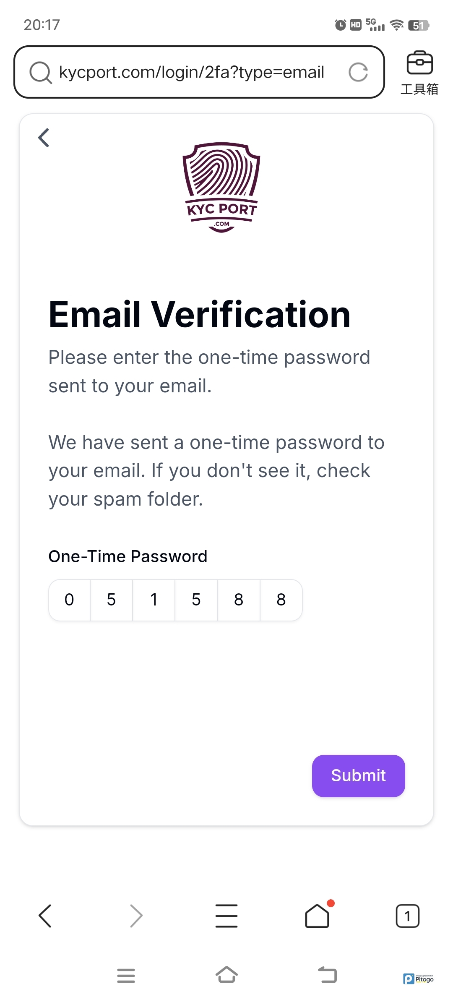The height and width of the screenshot is (1002, 453).
Task: Select the second OTP digit box
Action: 112,600
